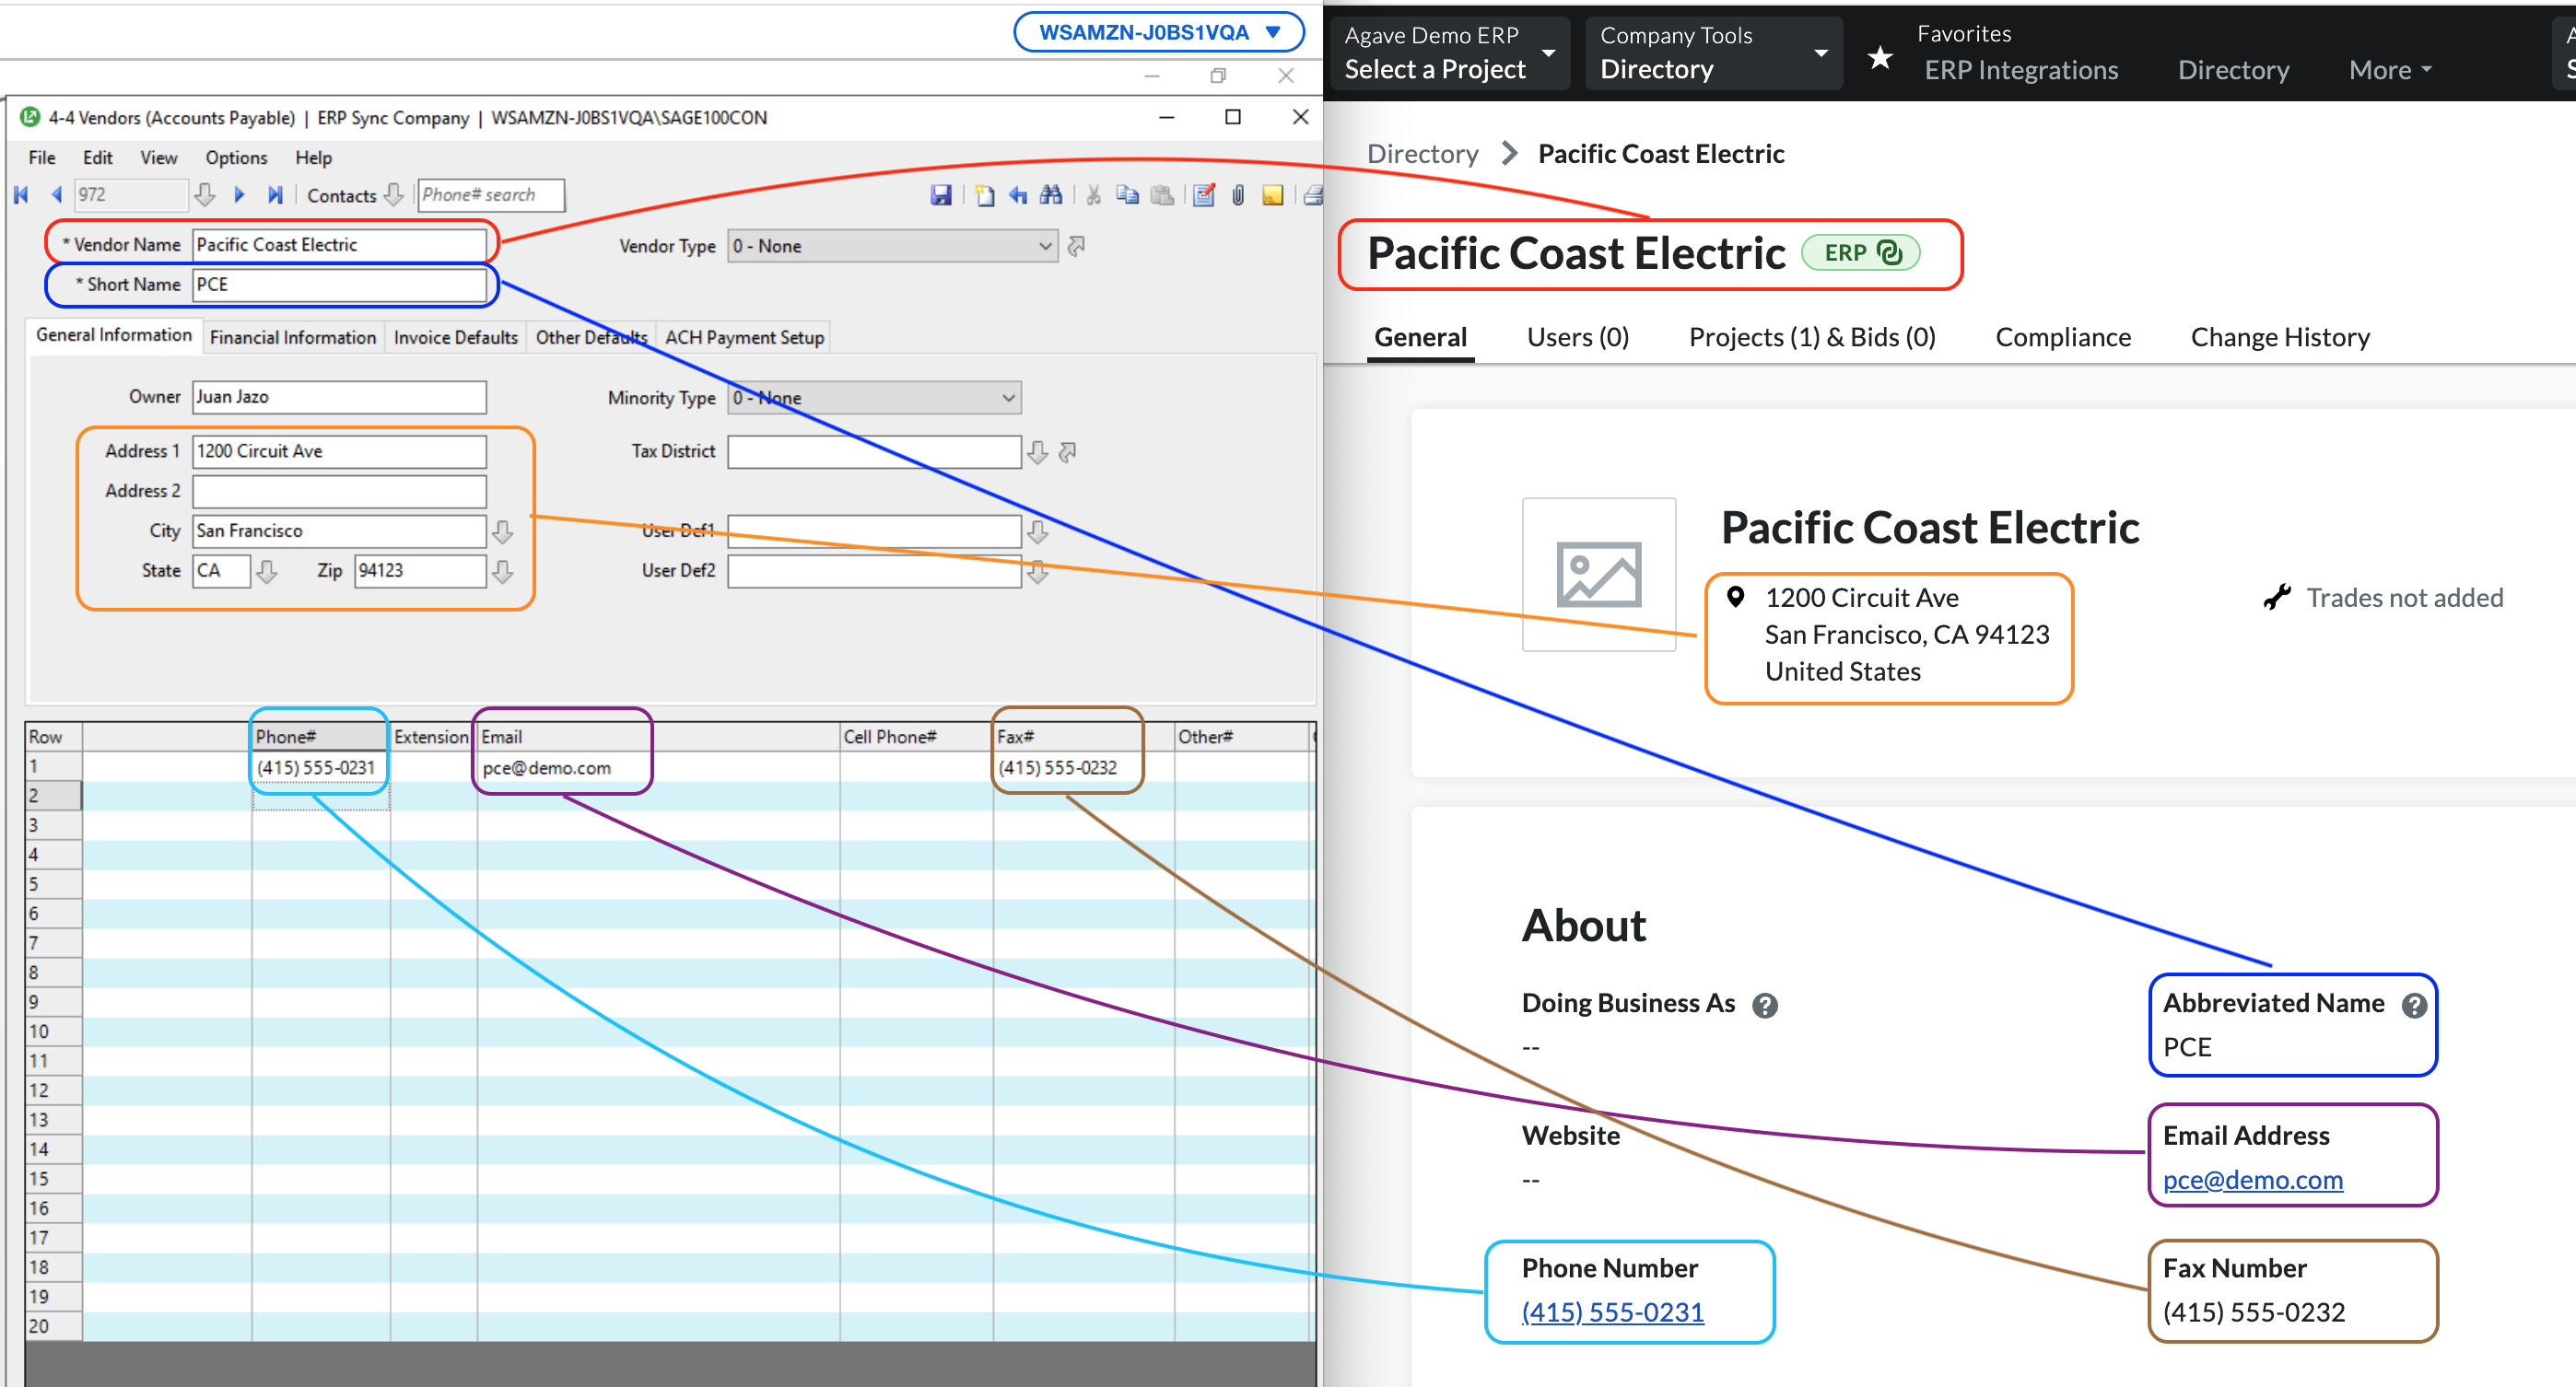Screen dimensions: 2576x1387
Task: Switch to Invoice Defaults tab
Action: click(x=456, y=338)
